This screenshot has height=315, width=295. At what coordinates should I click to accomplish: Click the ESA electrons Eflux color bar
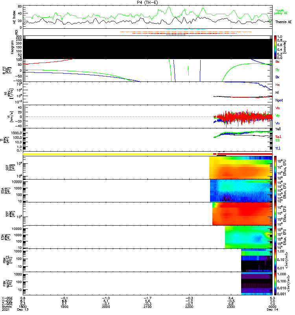point(275,237)
